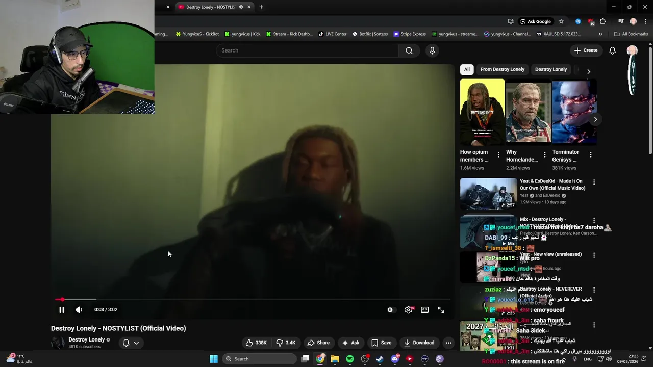Open more actions menu beside Download
The height and width of the screenshot is (367, 653).
448,343
